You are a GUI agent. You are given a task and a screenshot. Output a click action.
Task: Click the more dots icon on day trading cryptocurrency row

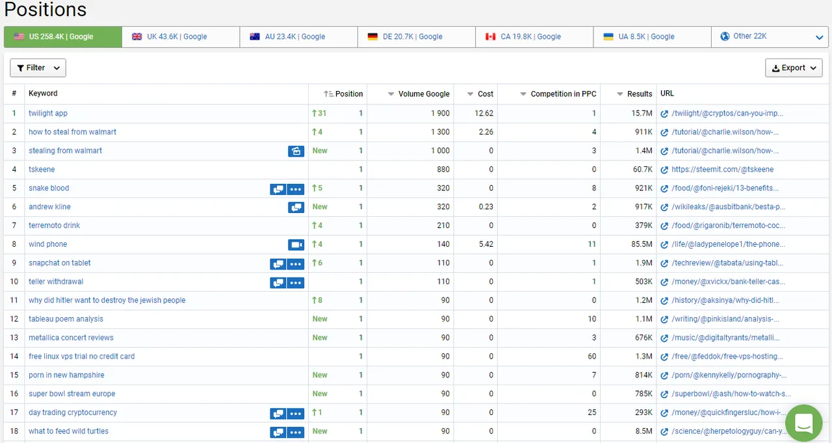(296, 413)
